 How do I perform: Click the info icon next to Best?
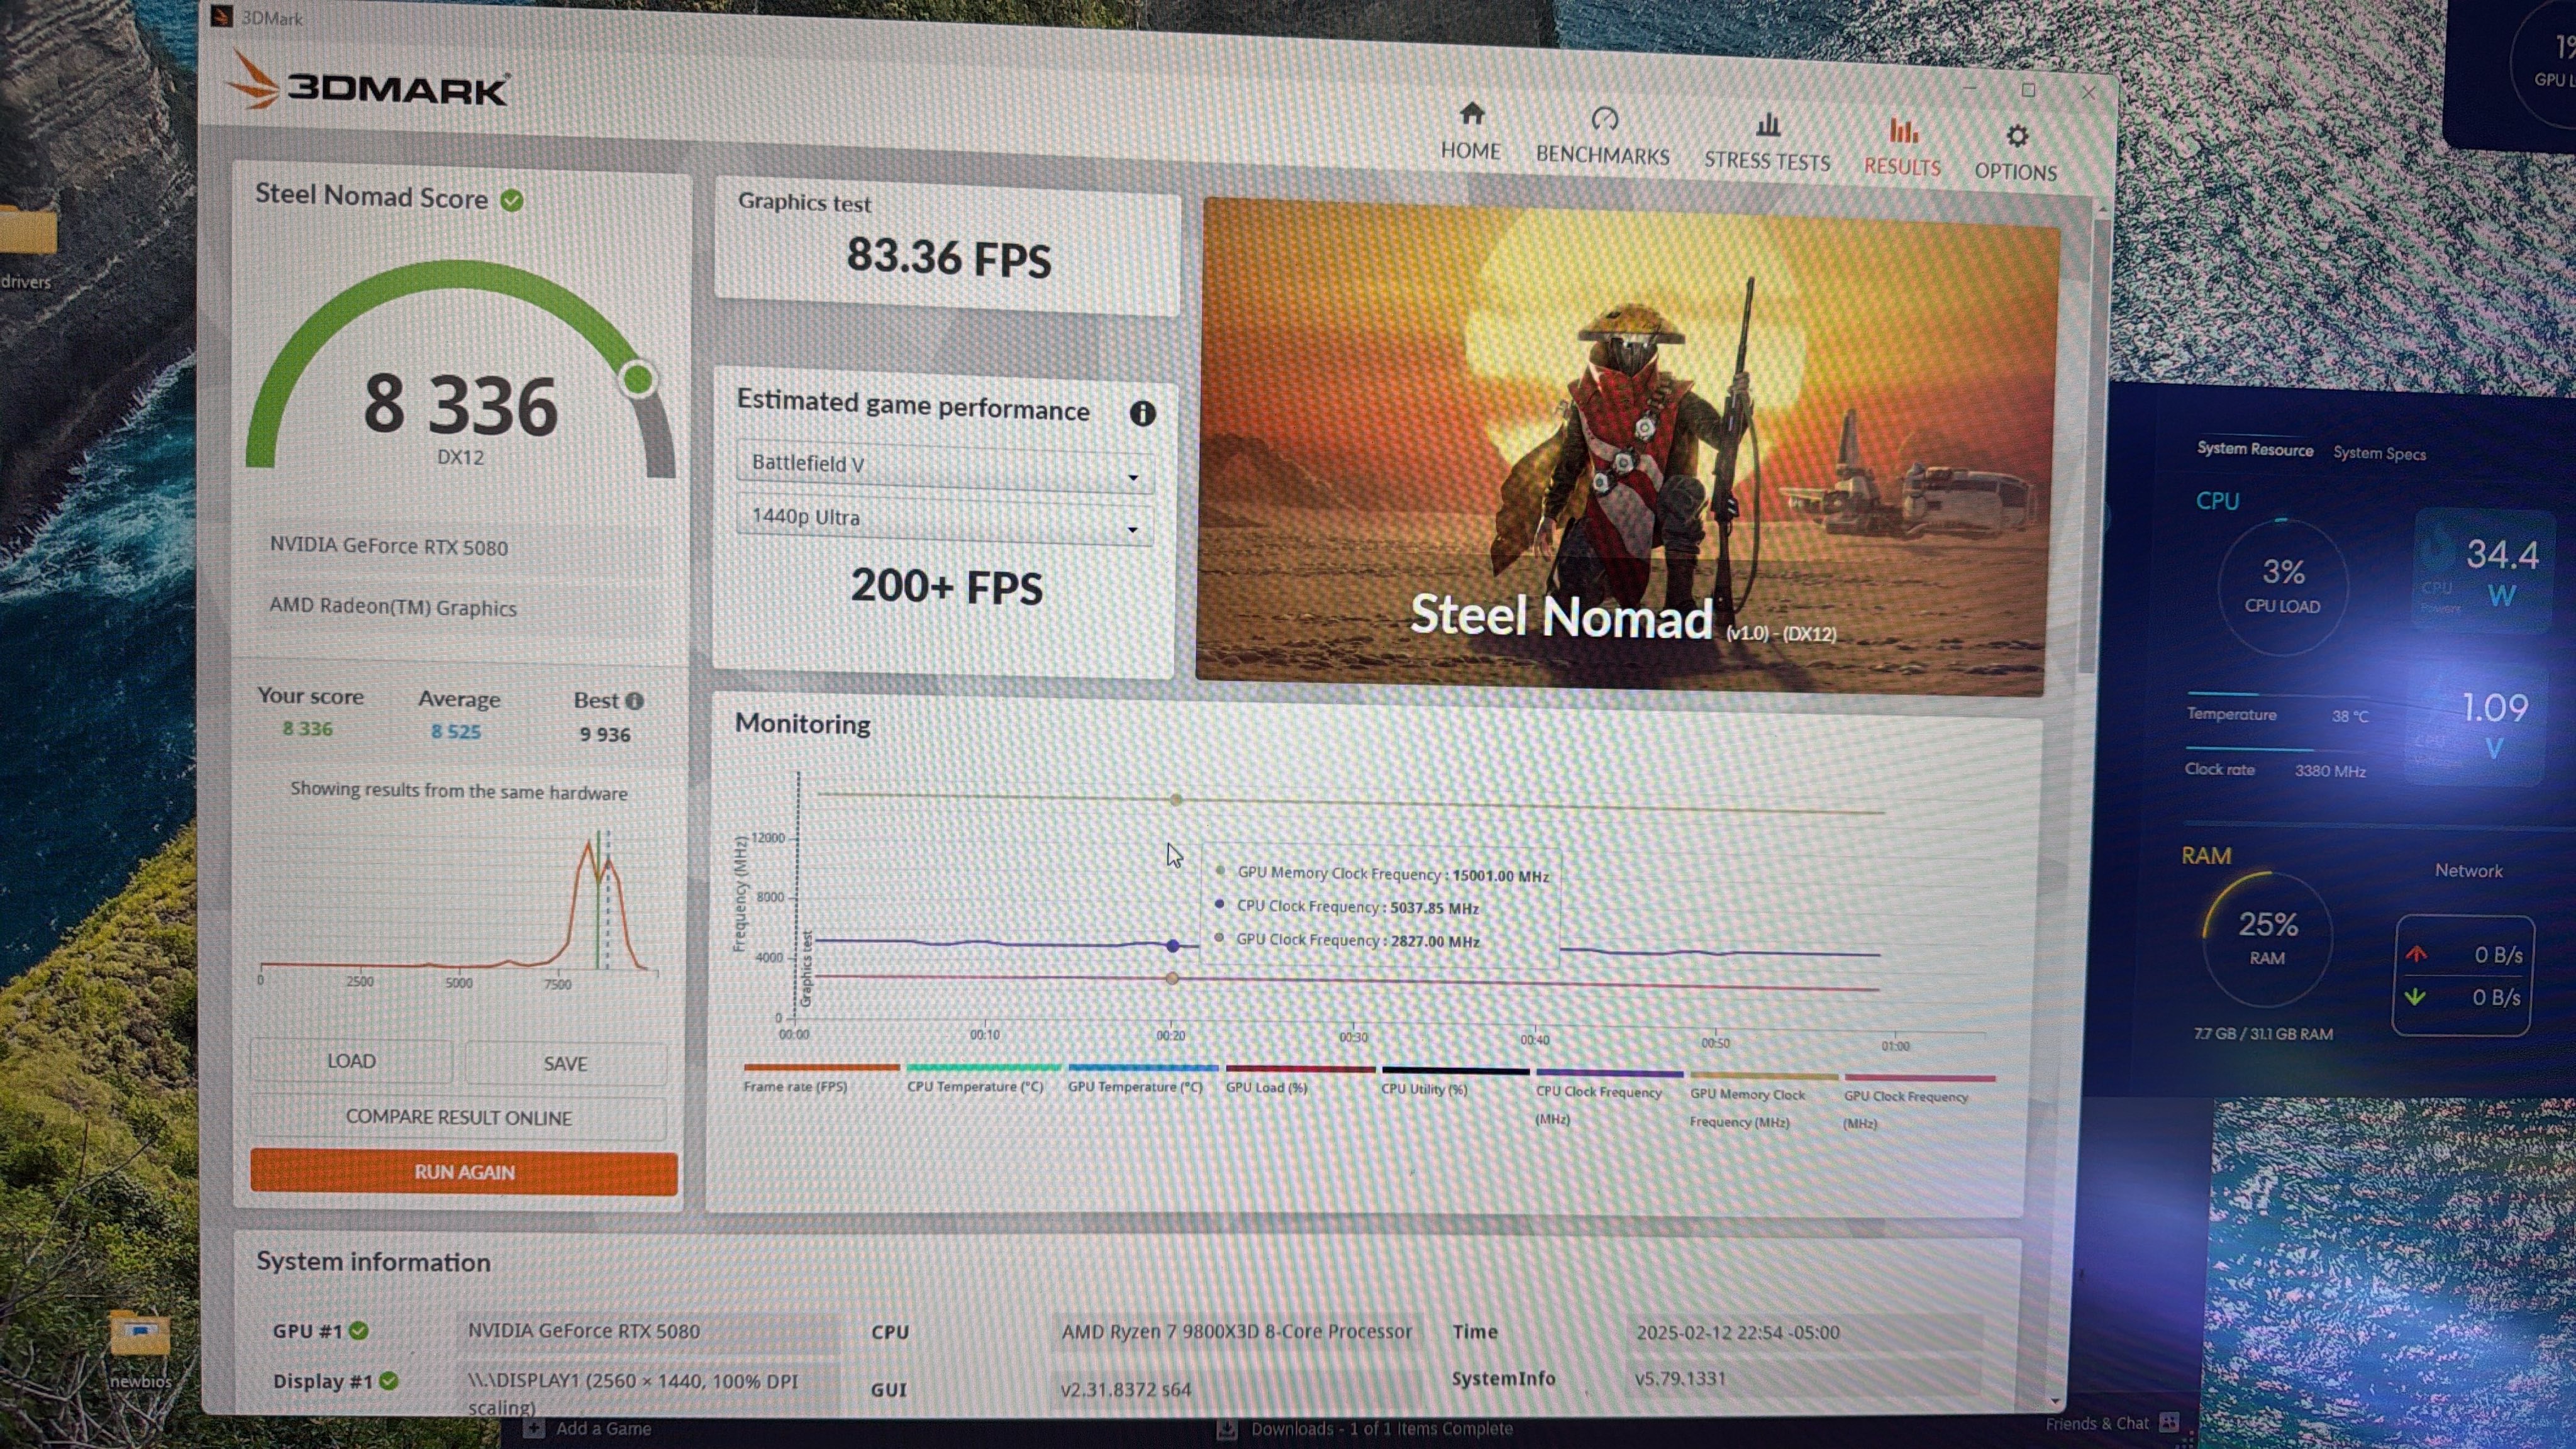pos(634,701)
